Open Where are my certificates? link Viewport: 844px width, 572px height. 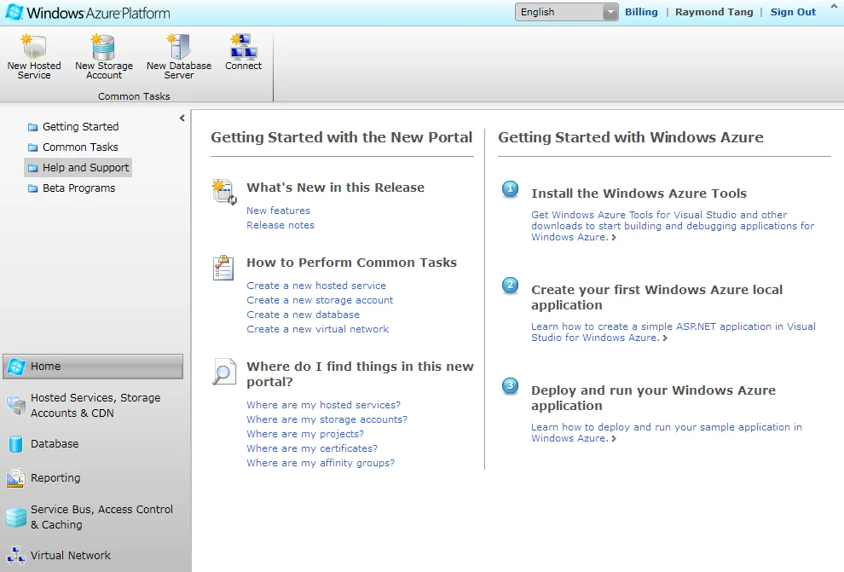pyautogui.click(x=312, y=448)
